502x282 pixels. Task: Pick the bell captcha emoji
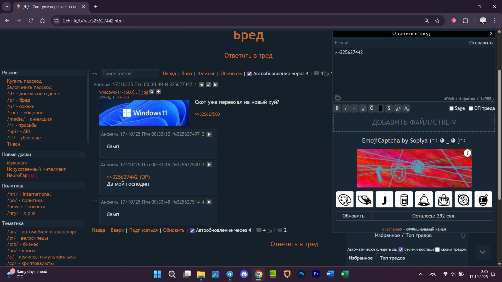(424, 199)
